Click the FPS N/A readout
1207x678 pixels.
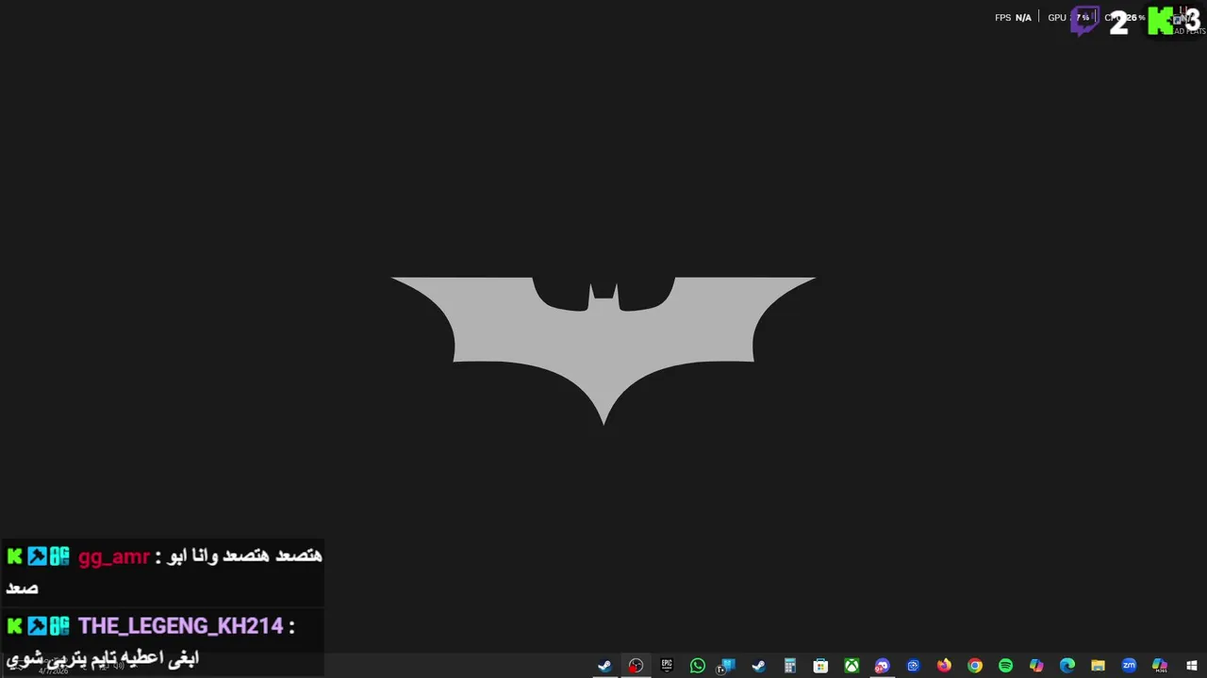pos(1013,18)
